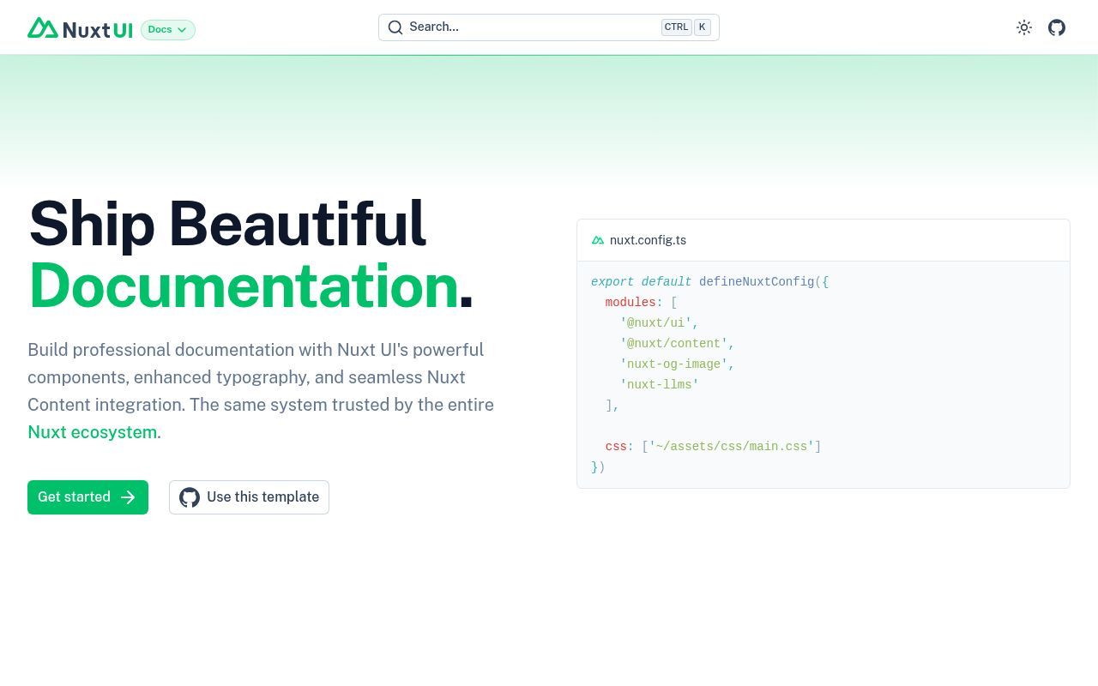The image size is (1098, 686).
Task: Click the Ship Beautiful heading
Action: point(227,224)
